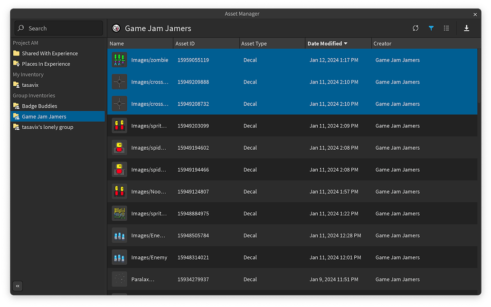Disable the active filter
491x307 pixels.
click(431, 28)
